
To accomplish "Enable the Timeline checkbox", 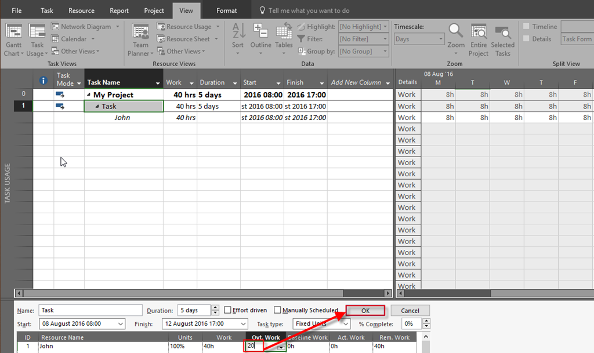I will coord(526,27).
